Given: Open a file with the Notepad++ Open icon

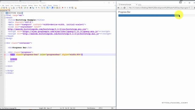Looking at the screenshot, I should coord(2,8).
